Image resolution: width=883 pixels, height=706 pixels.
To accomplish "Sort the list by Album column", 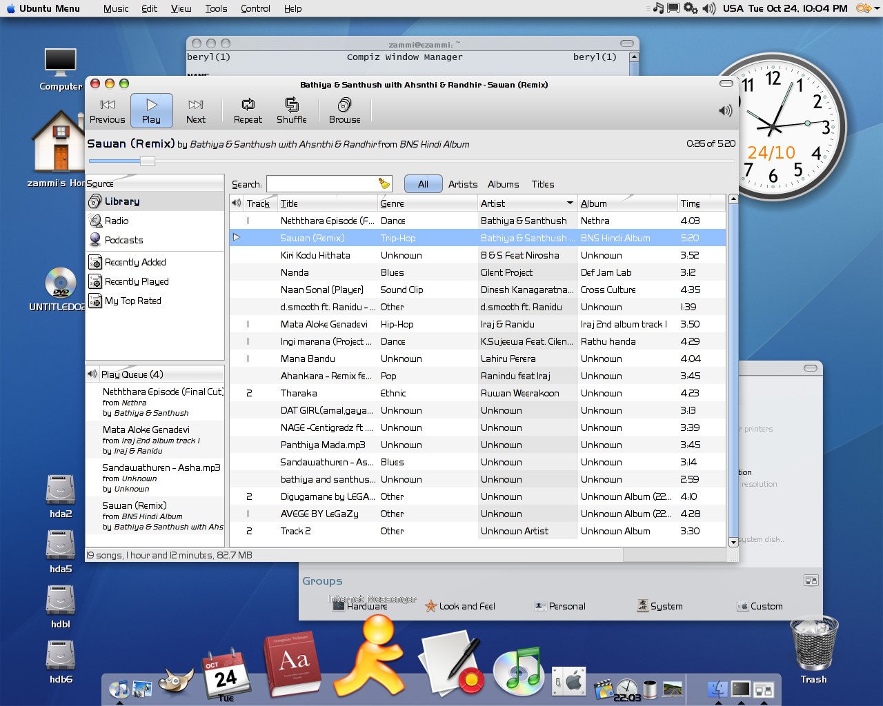I will (x=627, y=203).
